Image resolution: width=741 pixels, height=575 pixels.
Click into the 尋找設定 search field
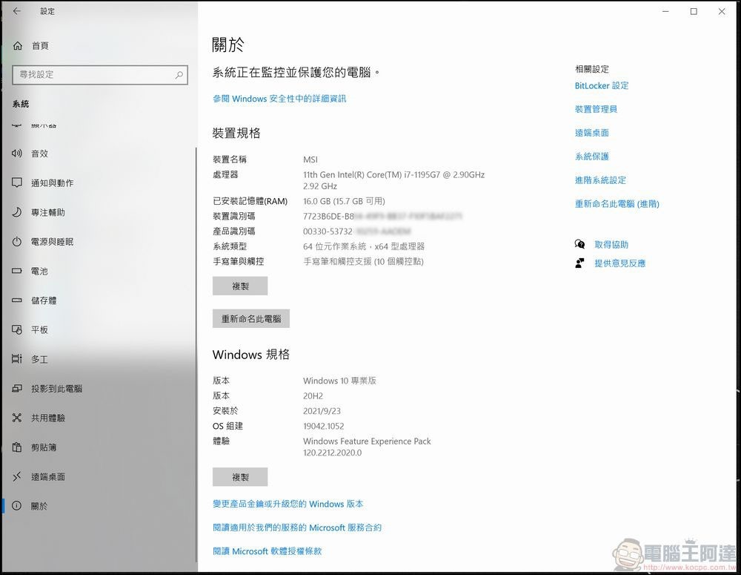pos(100,75)
